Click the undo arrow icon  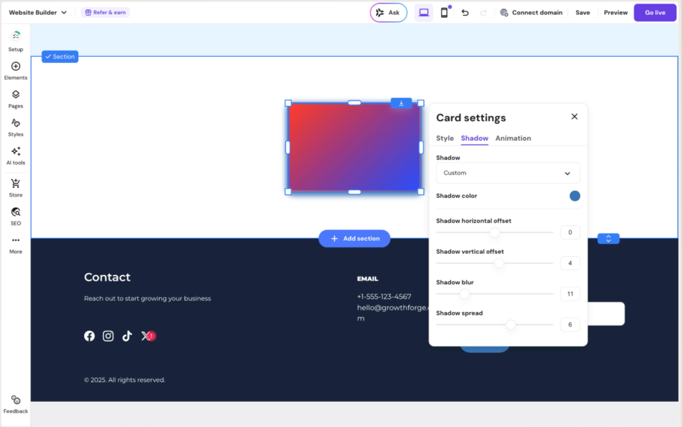click(x=465, y=12)
